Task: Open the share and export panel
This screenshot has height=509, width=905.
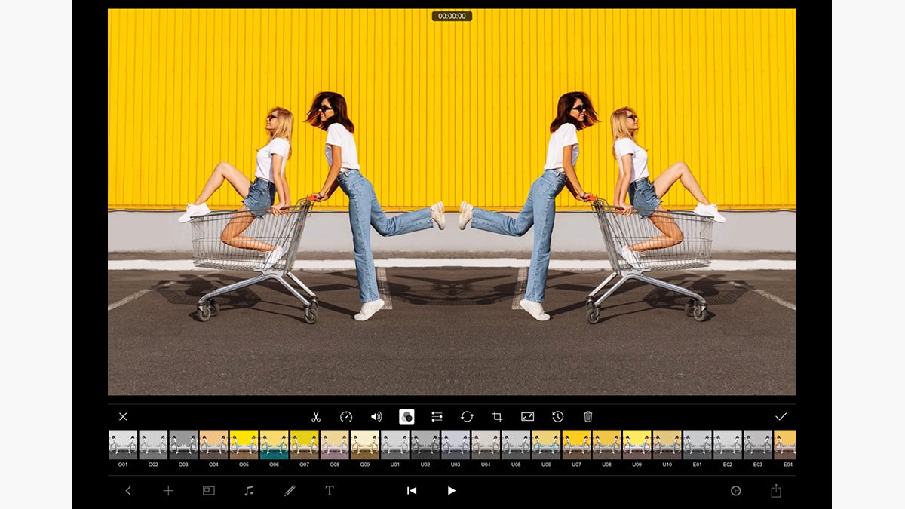Action: (775, 491)
